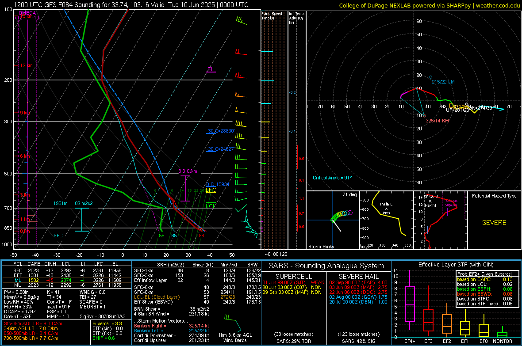Click the "325/14 RM" hodograph label
Image resolution: width=522 pixels, height=346 pixels.
(437, 121)
